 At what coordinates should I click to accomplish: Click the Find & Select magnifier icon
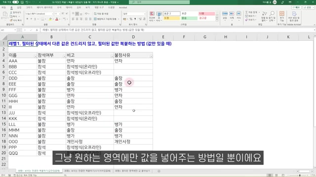272,14
